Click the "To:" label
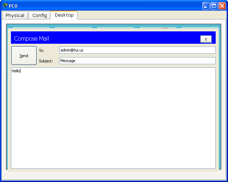The image size is (228, 182). coord(42,50)
